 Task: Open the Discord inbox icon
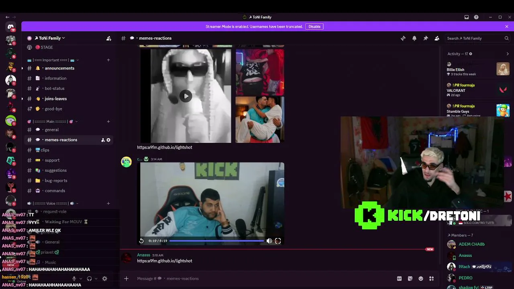(x=467, y=17)
